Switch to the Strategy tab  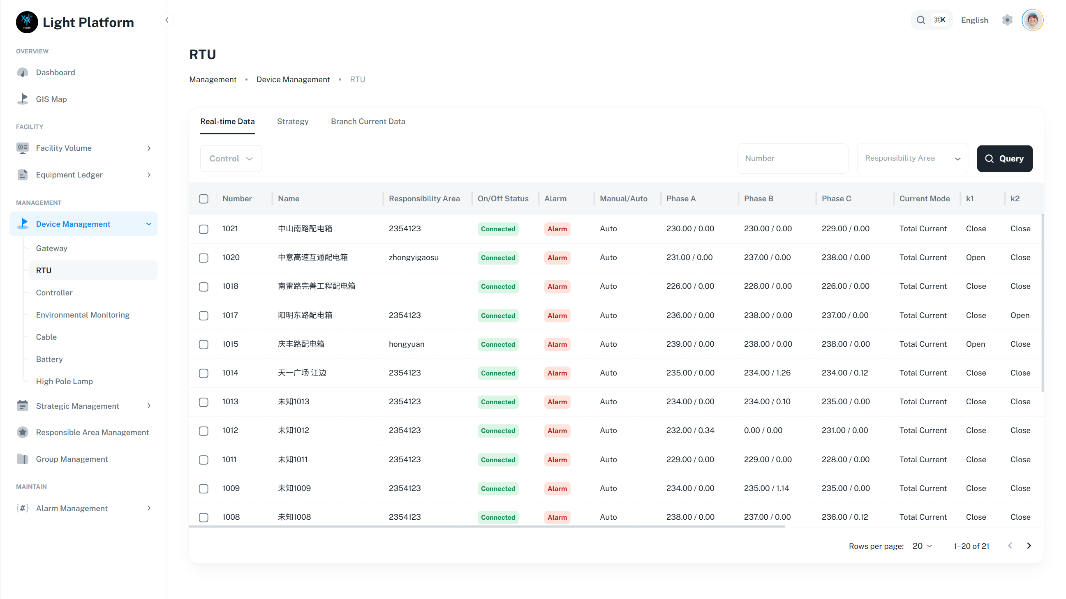pyautogui.click(x=292, y=121)
